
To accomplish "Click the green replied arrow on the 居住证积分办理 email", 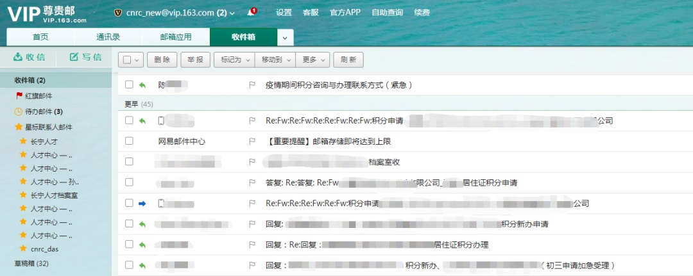I will [142, 245].
